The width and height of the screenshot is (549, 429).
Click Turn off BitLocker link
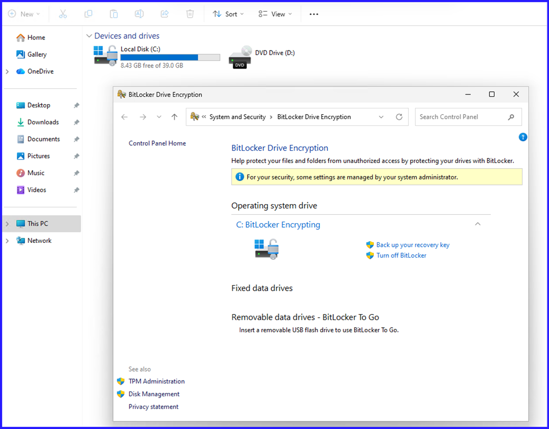(401, 255)
